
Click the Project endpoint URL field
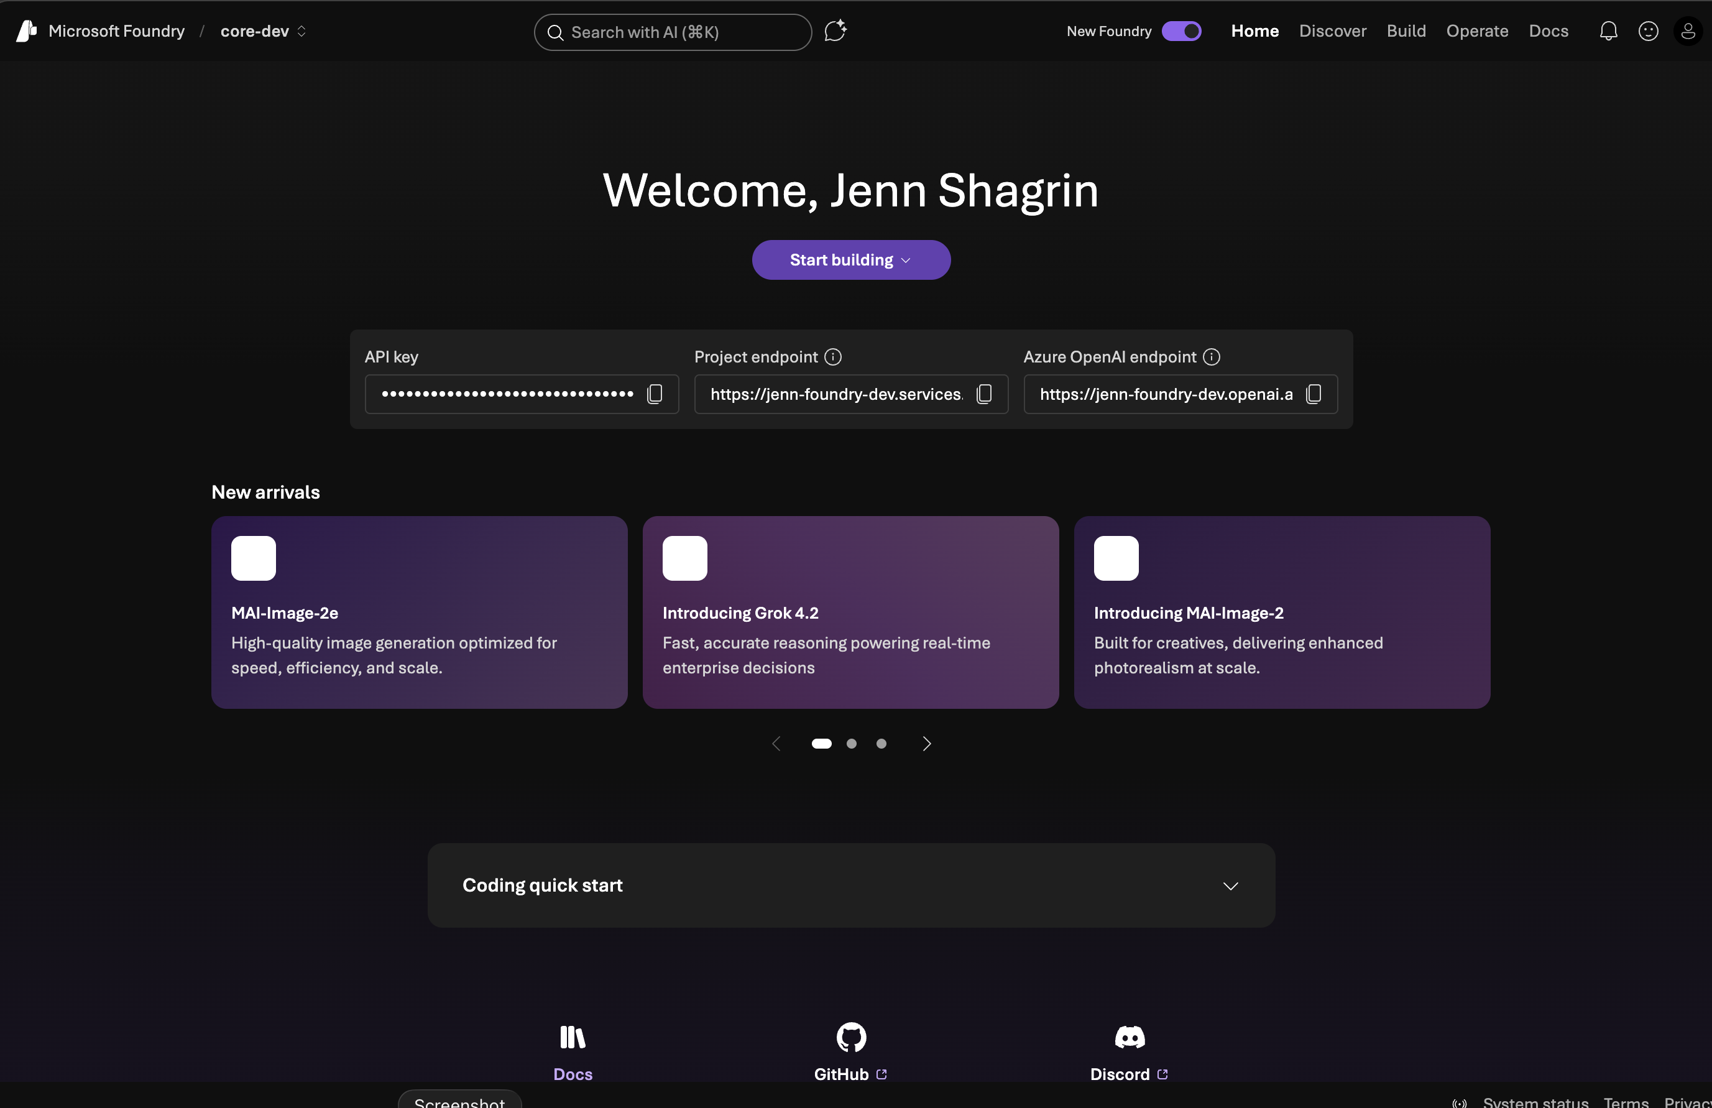coord(851,394)
